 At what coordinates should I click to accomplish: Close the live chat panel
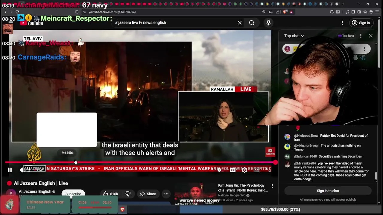(x=371, y=36)
